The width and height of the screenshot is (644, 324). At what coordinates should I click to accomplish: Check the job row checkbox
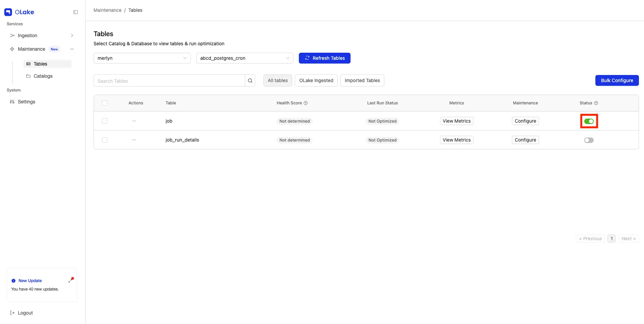pos(105,121)
